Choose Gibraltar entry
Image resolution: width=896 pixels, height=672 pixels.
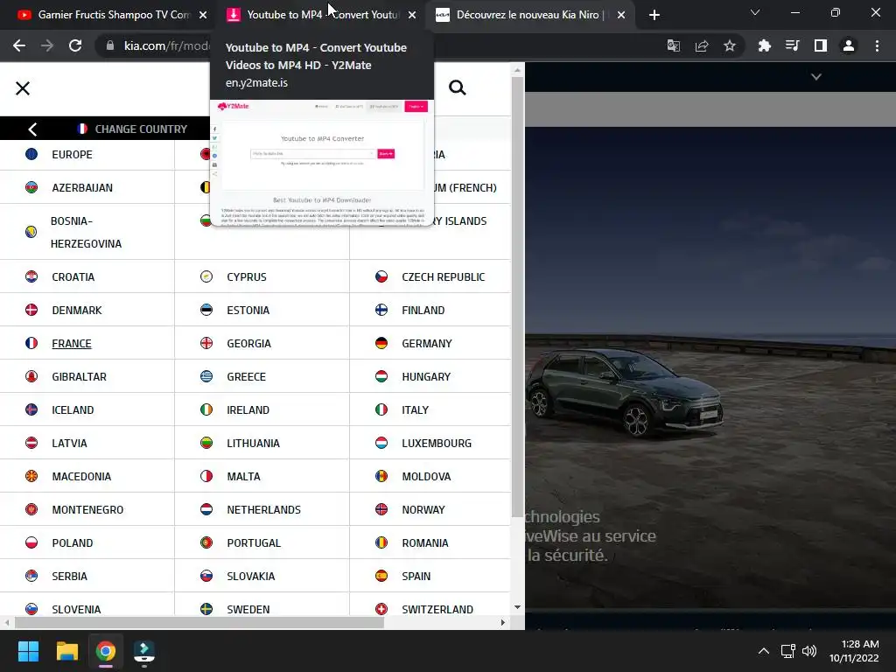point(79,376)
